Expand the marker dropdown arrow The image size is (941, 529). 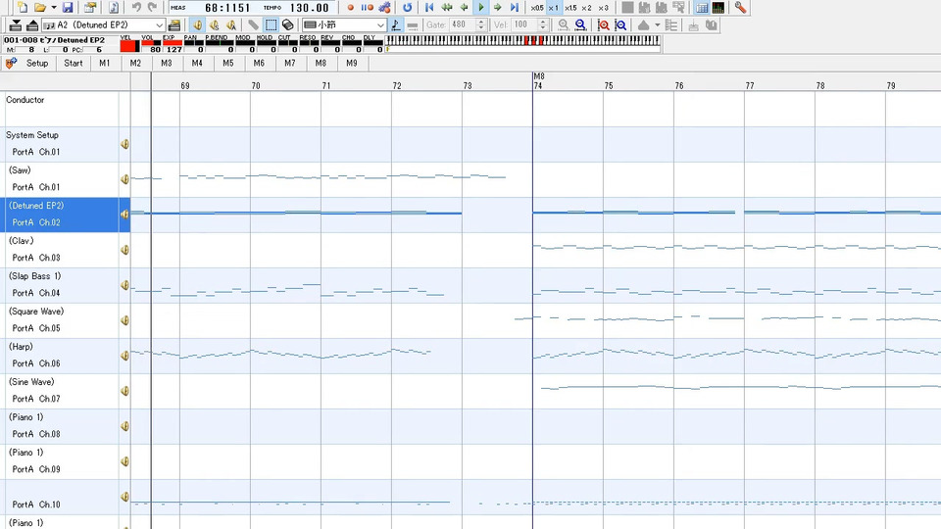657,25
